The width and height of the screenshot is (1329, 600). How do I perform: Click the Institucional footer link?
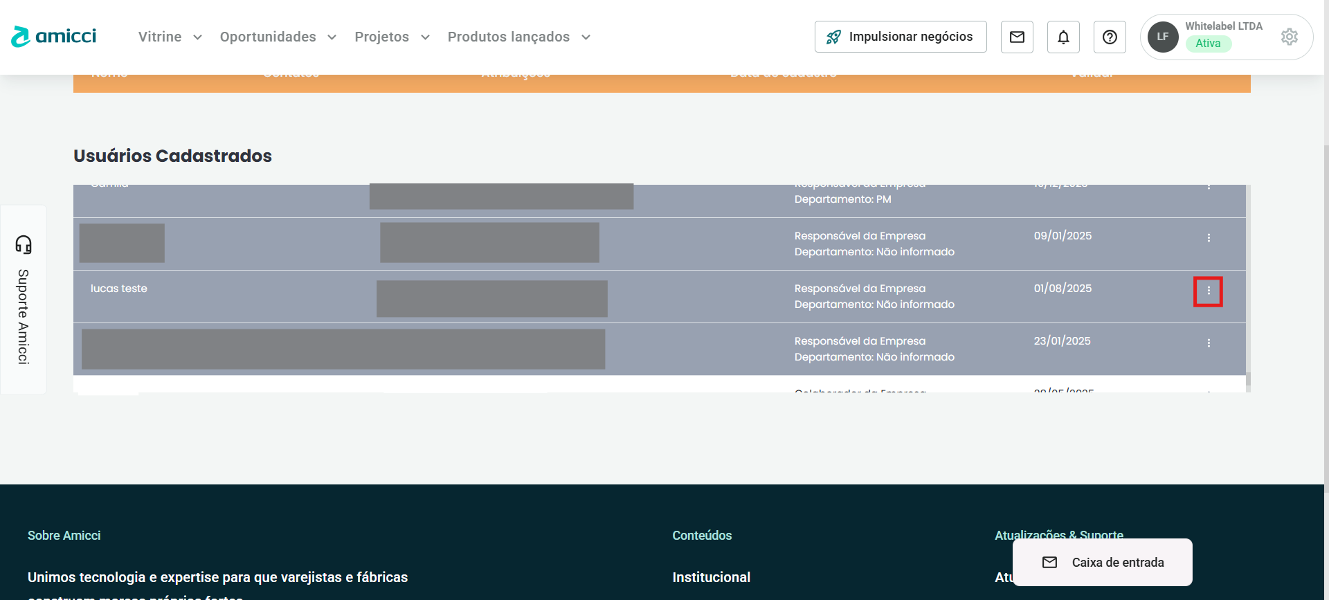point(711,577)
